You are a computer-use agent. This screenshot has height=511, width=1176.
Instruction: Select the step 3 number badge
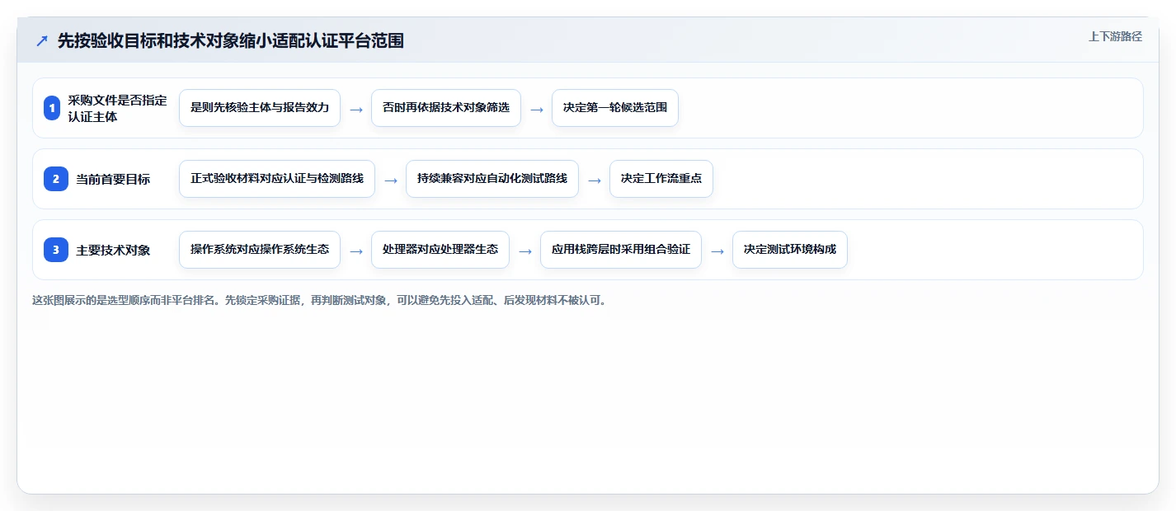pos(56,250)
